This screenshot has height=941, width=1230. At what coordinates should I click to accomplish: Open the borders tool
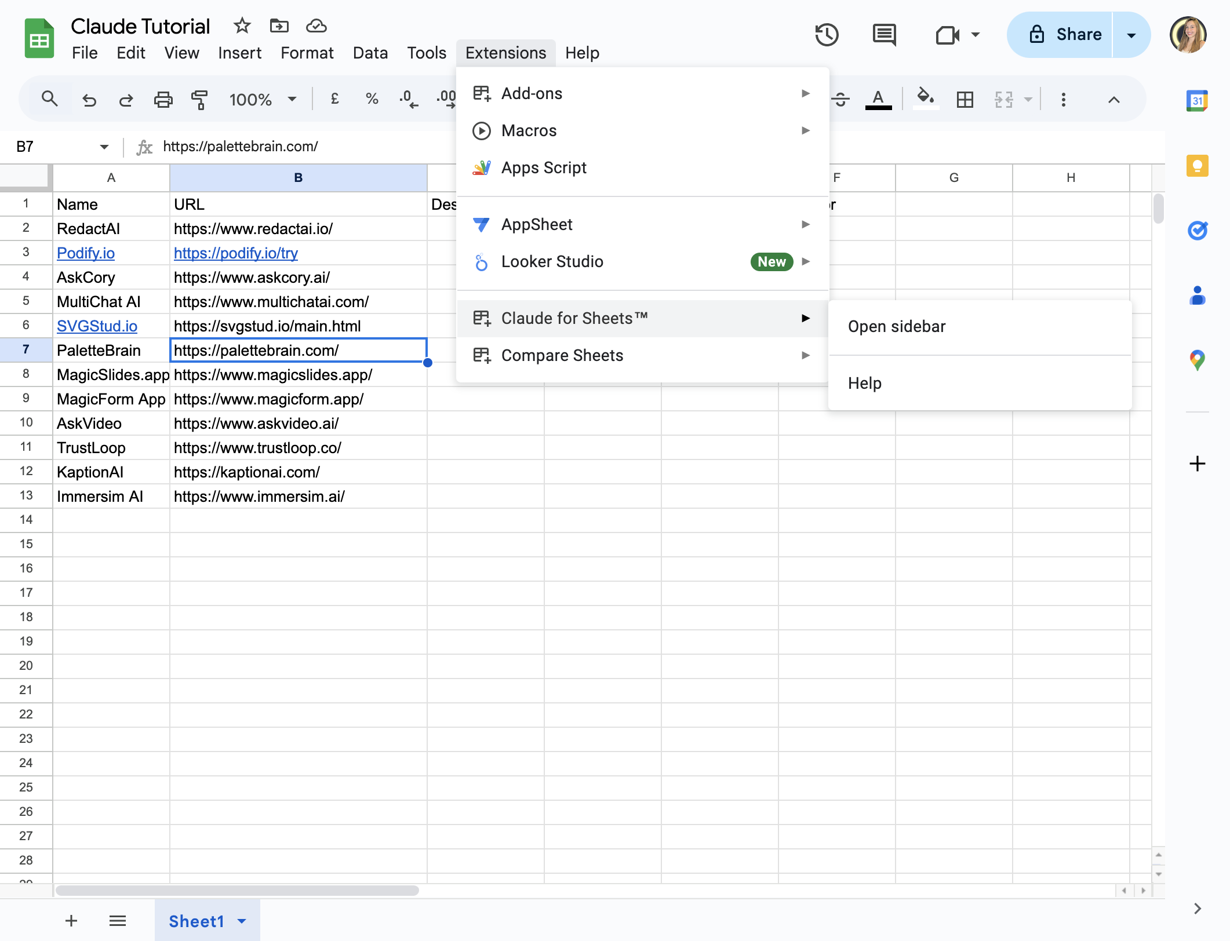click(x=965, y=100)
